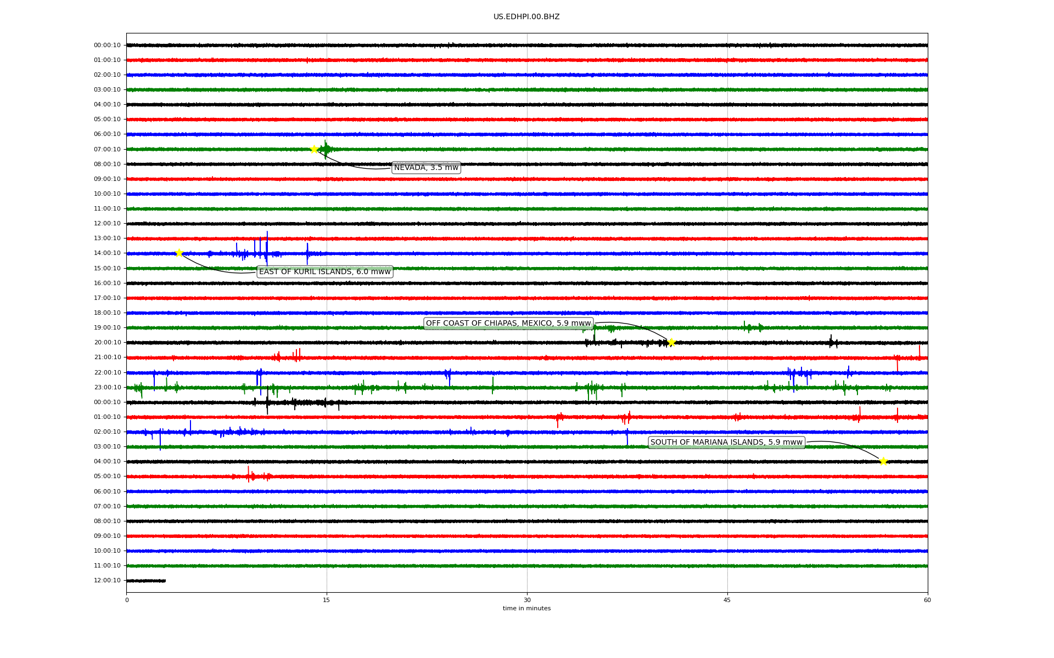Click the East of Kuril Islands star marker

tap(179, 253)
